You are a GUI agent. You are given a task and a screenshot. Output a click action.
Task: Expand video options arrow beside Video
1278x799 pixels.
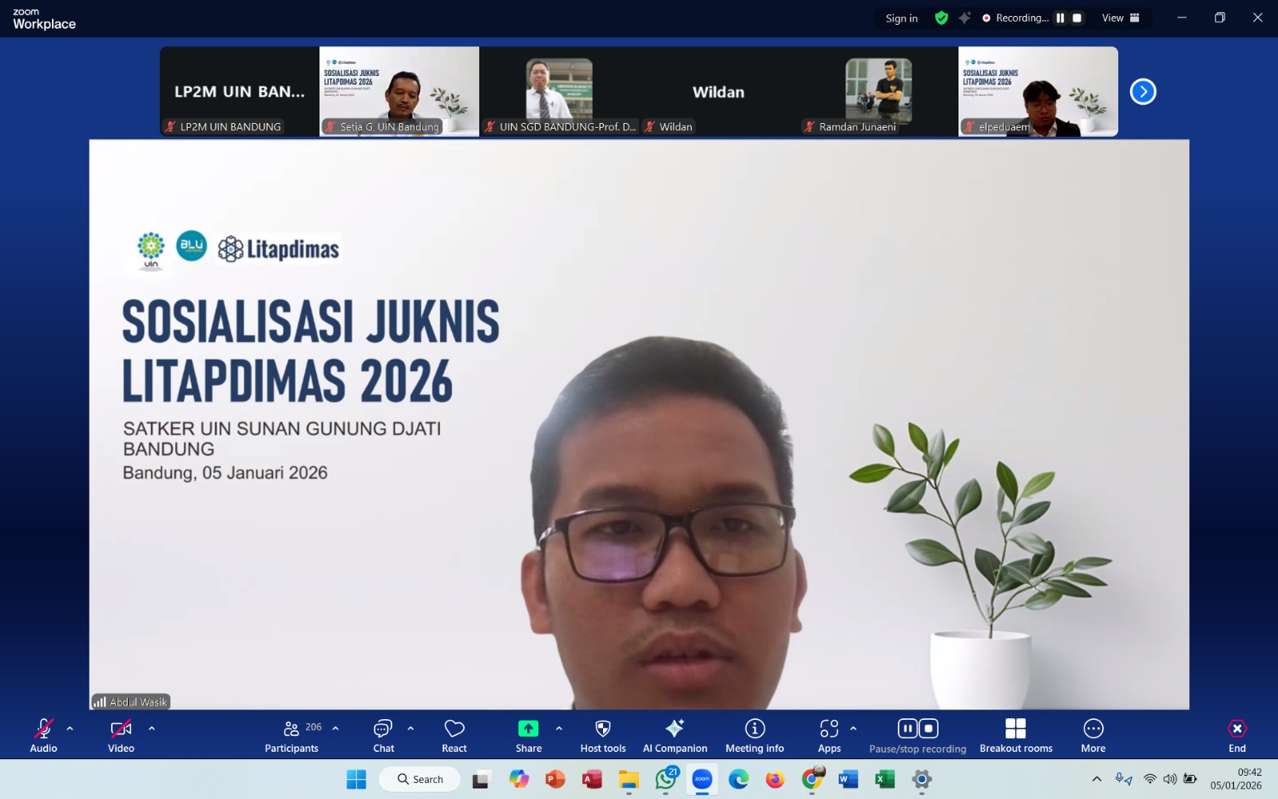(152, 729)
